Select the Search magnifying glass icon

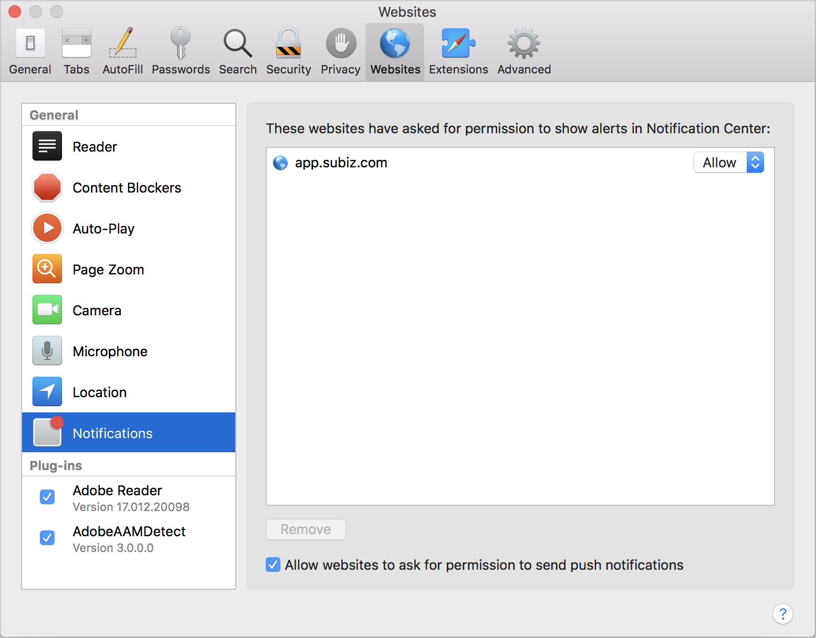pos(238,44)
